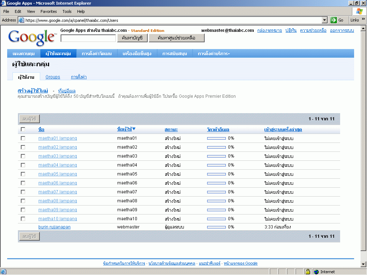Screen dimensions: 367x275
Task: Click the padlock security icon in the status bar
Action: tap(308, 272)
